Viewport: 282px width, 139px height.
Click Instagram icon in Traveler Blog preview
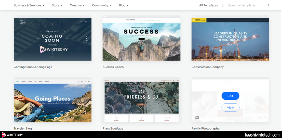tap(82, 81)
